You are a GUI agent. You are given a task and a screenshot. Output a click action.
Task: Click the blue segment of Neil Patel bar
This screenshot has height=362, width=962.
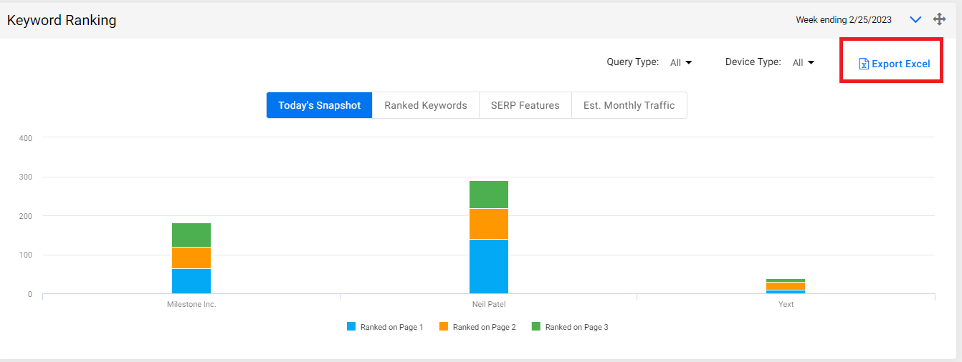[x=489, y=266]
